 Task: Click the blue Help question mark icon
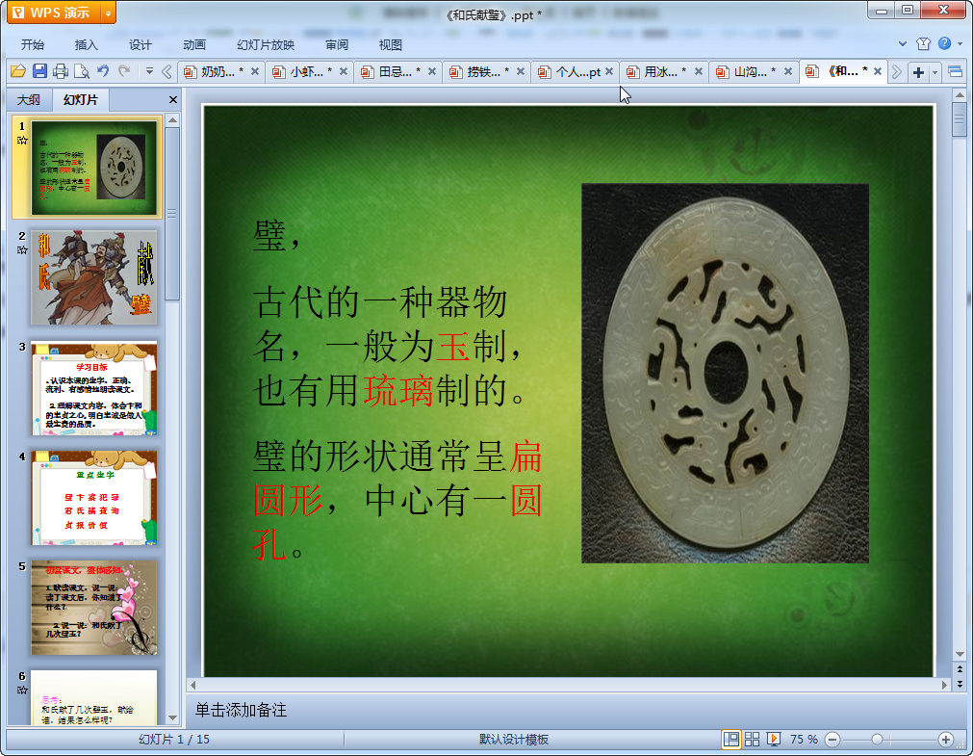tap(944, 43)
